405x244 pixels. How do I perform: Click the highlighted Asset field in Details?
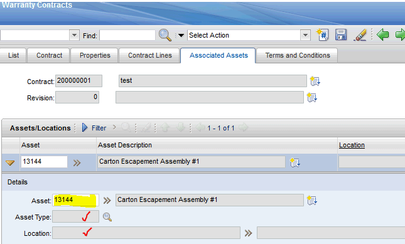click(76, 201)
